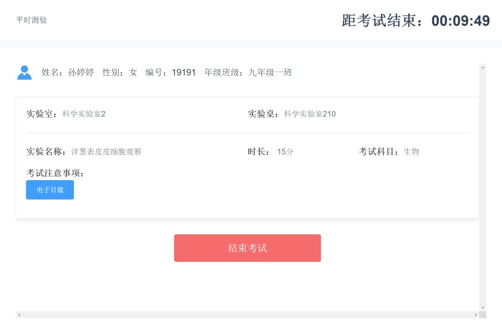Click the student number 19191
The image size is (502, 334).
184,72
